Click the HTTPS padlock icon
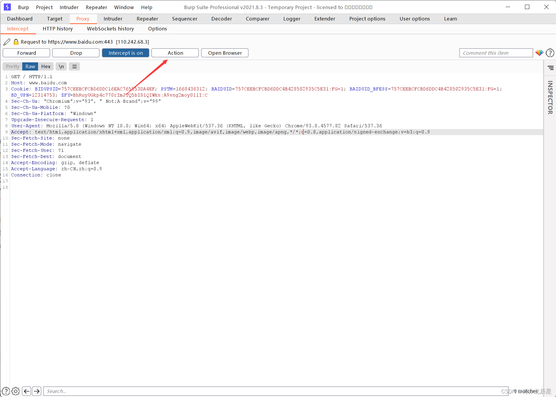Viewport: 556px width, 397px height. click(x=16, y=42)
